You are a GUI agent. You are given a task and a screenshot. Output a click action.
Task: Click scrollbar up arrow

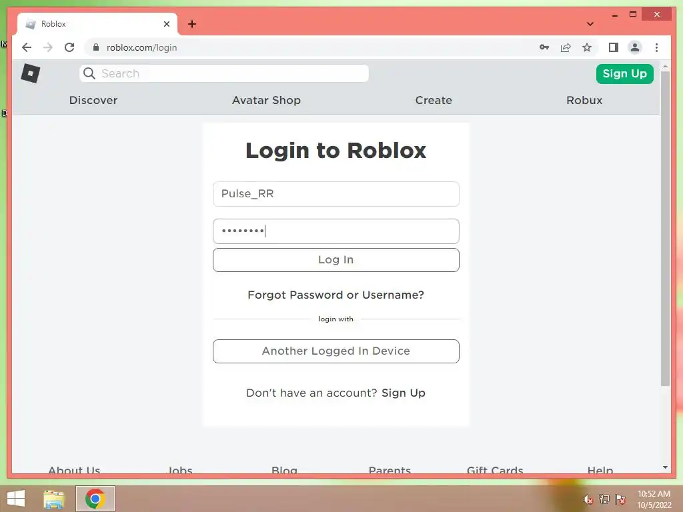click(x=665, y=66)
